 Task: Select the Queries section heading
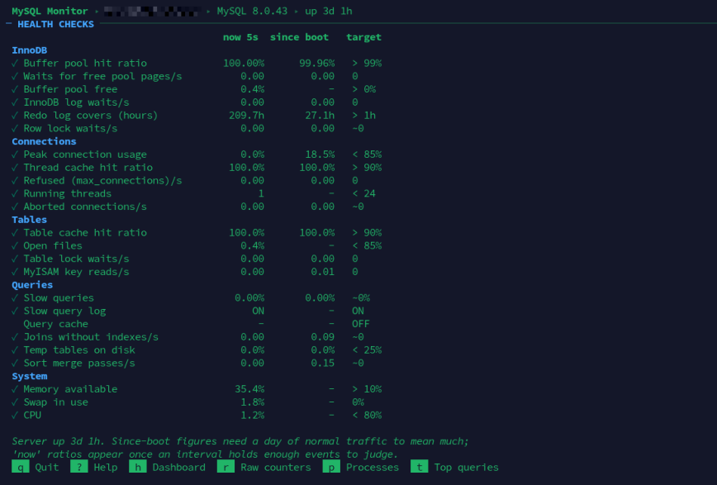coord(32,284)
